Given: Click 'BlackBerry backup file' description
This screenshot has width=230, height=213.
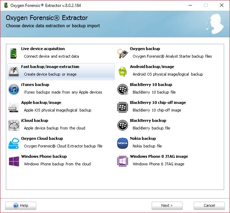Looking at the screenshot, I should (x=151, y=128).
